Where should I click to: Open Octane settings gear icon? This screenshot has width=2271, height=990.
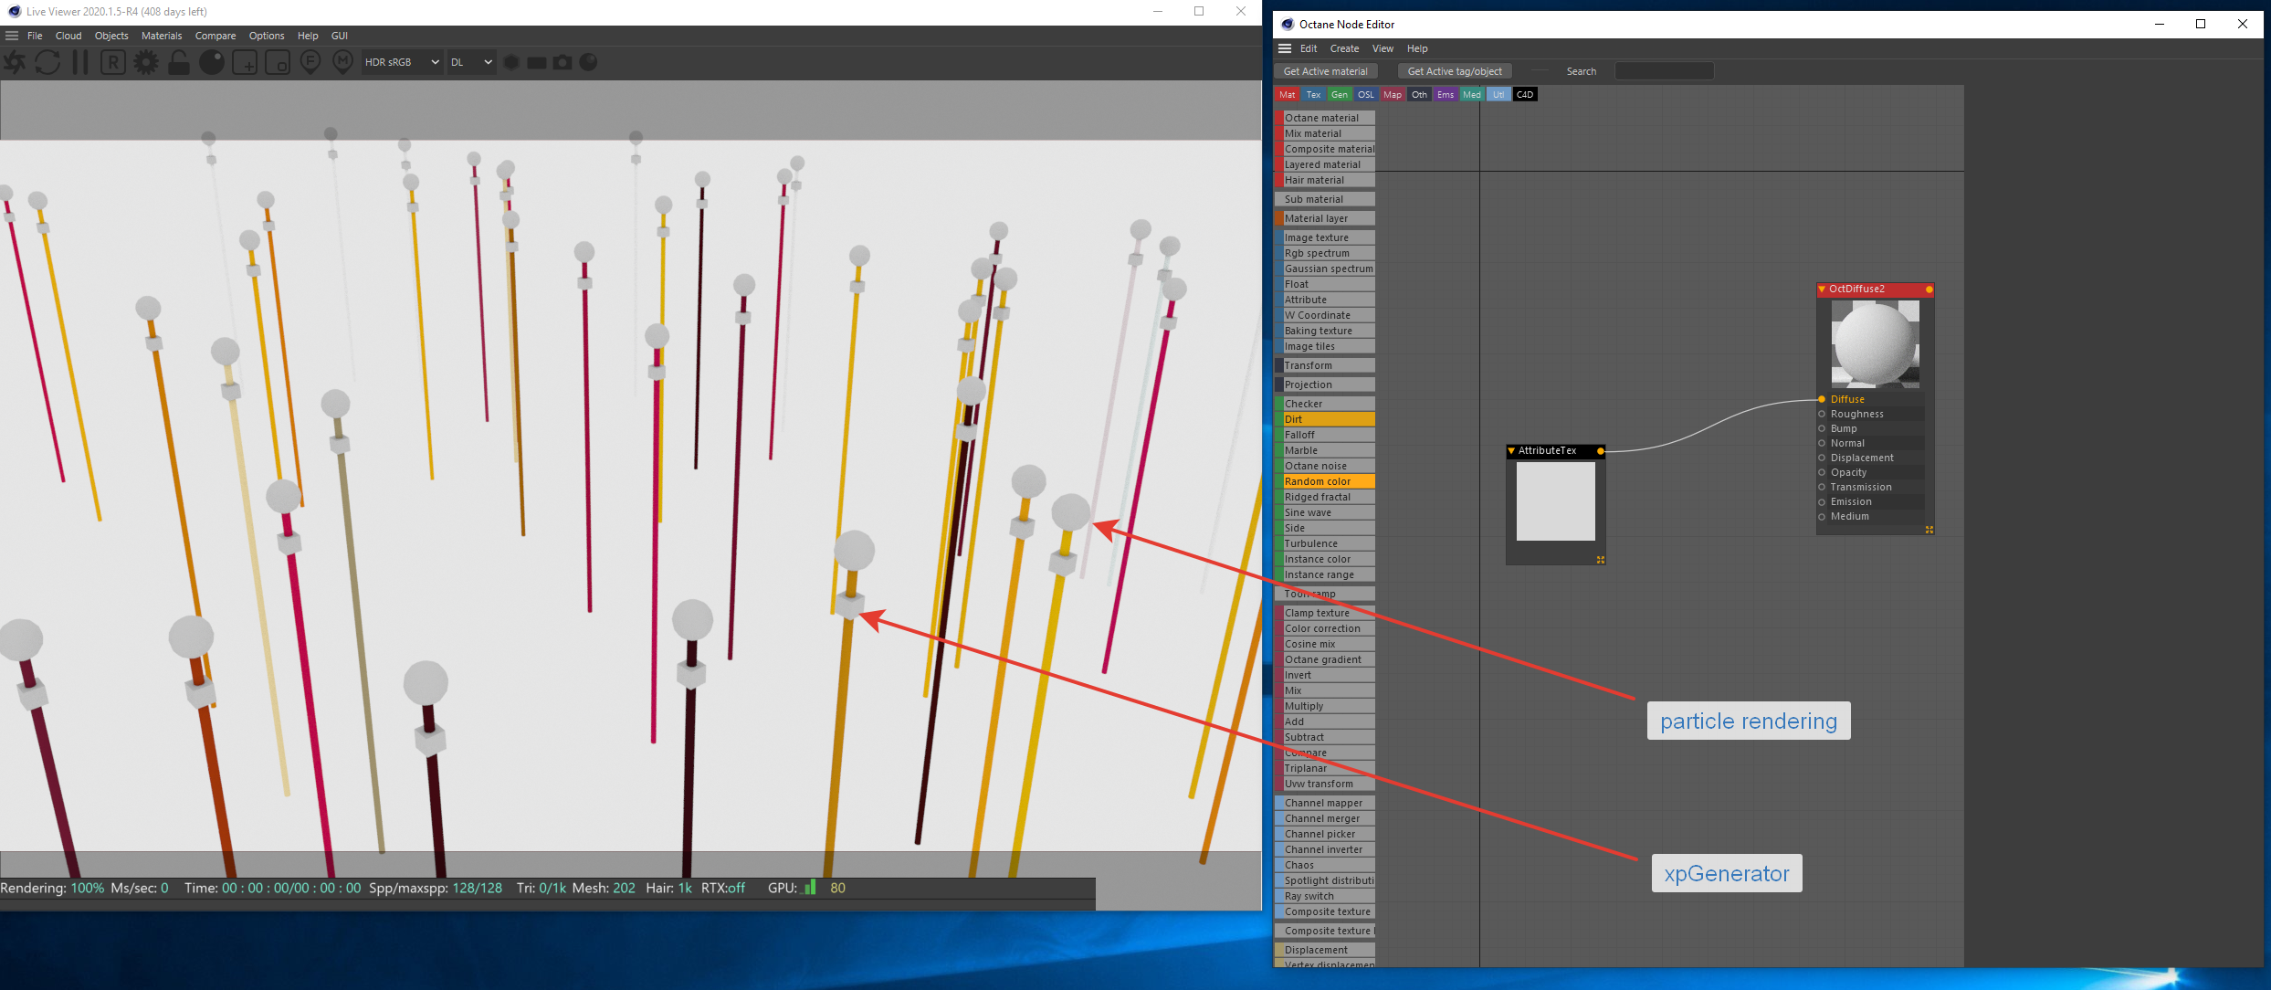pos(146,62)
